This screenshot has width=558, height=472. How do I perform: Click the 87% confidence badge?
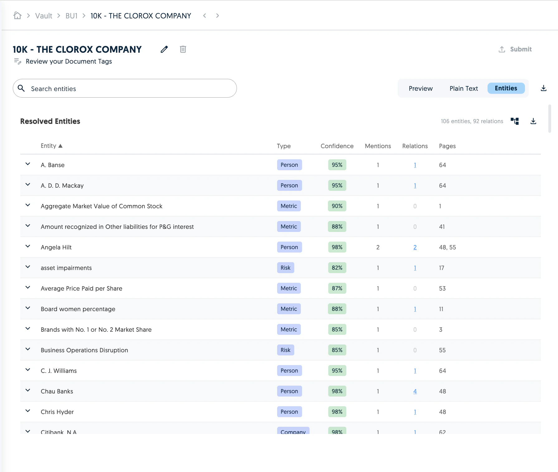pyautogui.click(x=337, y=288)
